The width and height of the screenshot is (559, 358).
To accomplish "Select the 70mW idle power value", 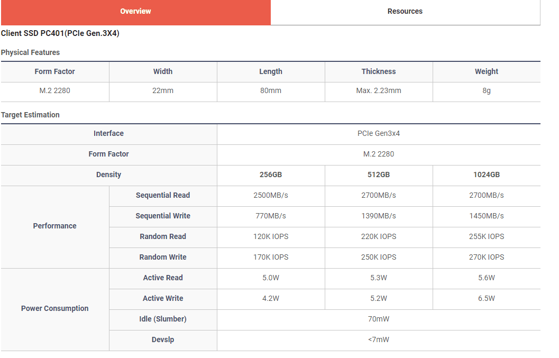I will 379,319.
